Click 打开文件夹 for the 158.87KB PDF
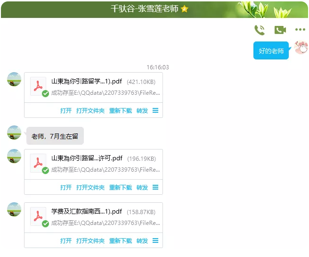The width and height of the screenshot is (309, 257). (90, 241)
